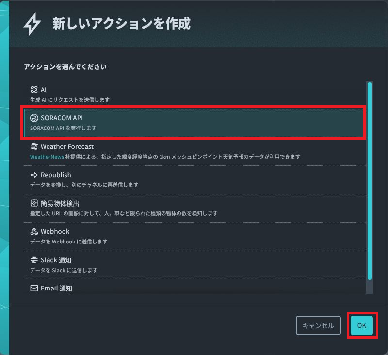This screenshot has width=388, height=355.
Task: Click the Weather Forecast WN icon
Action: [x=34, y=146]
